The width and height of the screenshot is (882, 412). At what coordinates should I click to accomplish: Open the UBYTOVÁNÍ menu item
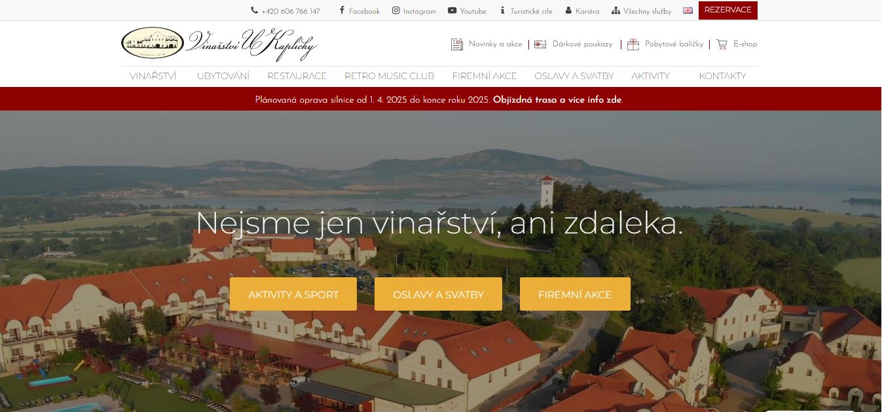click(x=223, y=76)
